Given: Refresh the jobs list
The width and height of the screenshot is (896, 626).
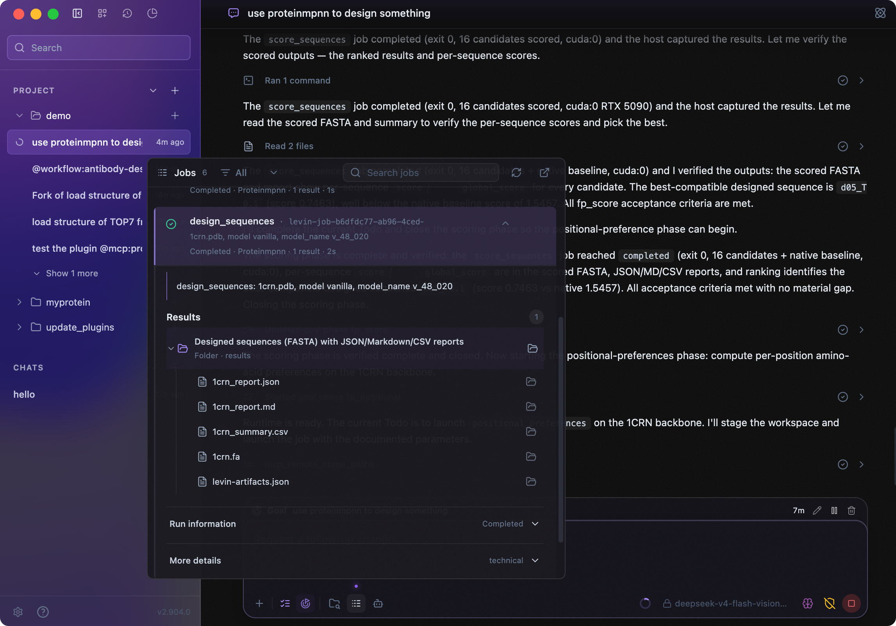Looking at the screenshot, I should coord(516,173).
